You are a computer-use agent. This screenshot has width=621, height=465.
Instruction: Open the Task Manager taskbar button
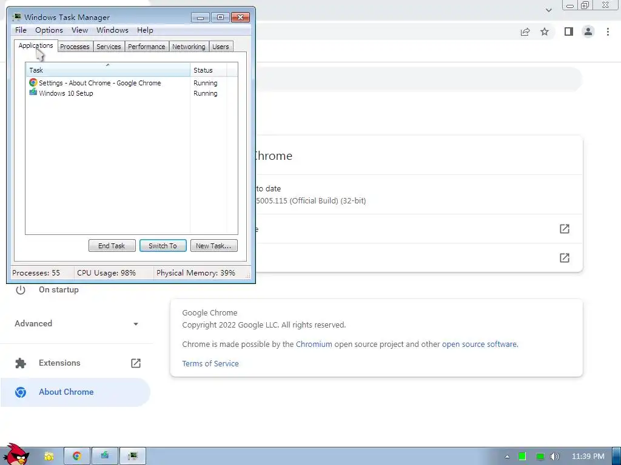click(x=133, y=457)
